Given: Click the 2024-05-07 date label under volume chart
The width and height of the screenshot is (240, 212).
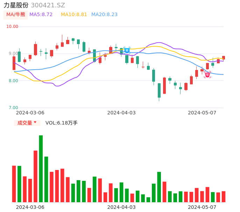Looking at the screenshot, I should pos(202,207).
